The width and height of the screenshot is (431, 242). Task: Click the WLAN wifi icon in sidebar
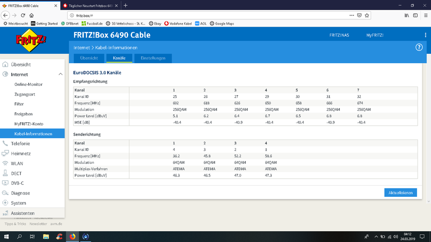[x=5, y=163]
